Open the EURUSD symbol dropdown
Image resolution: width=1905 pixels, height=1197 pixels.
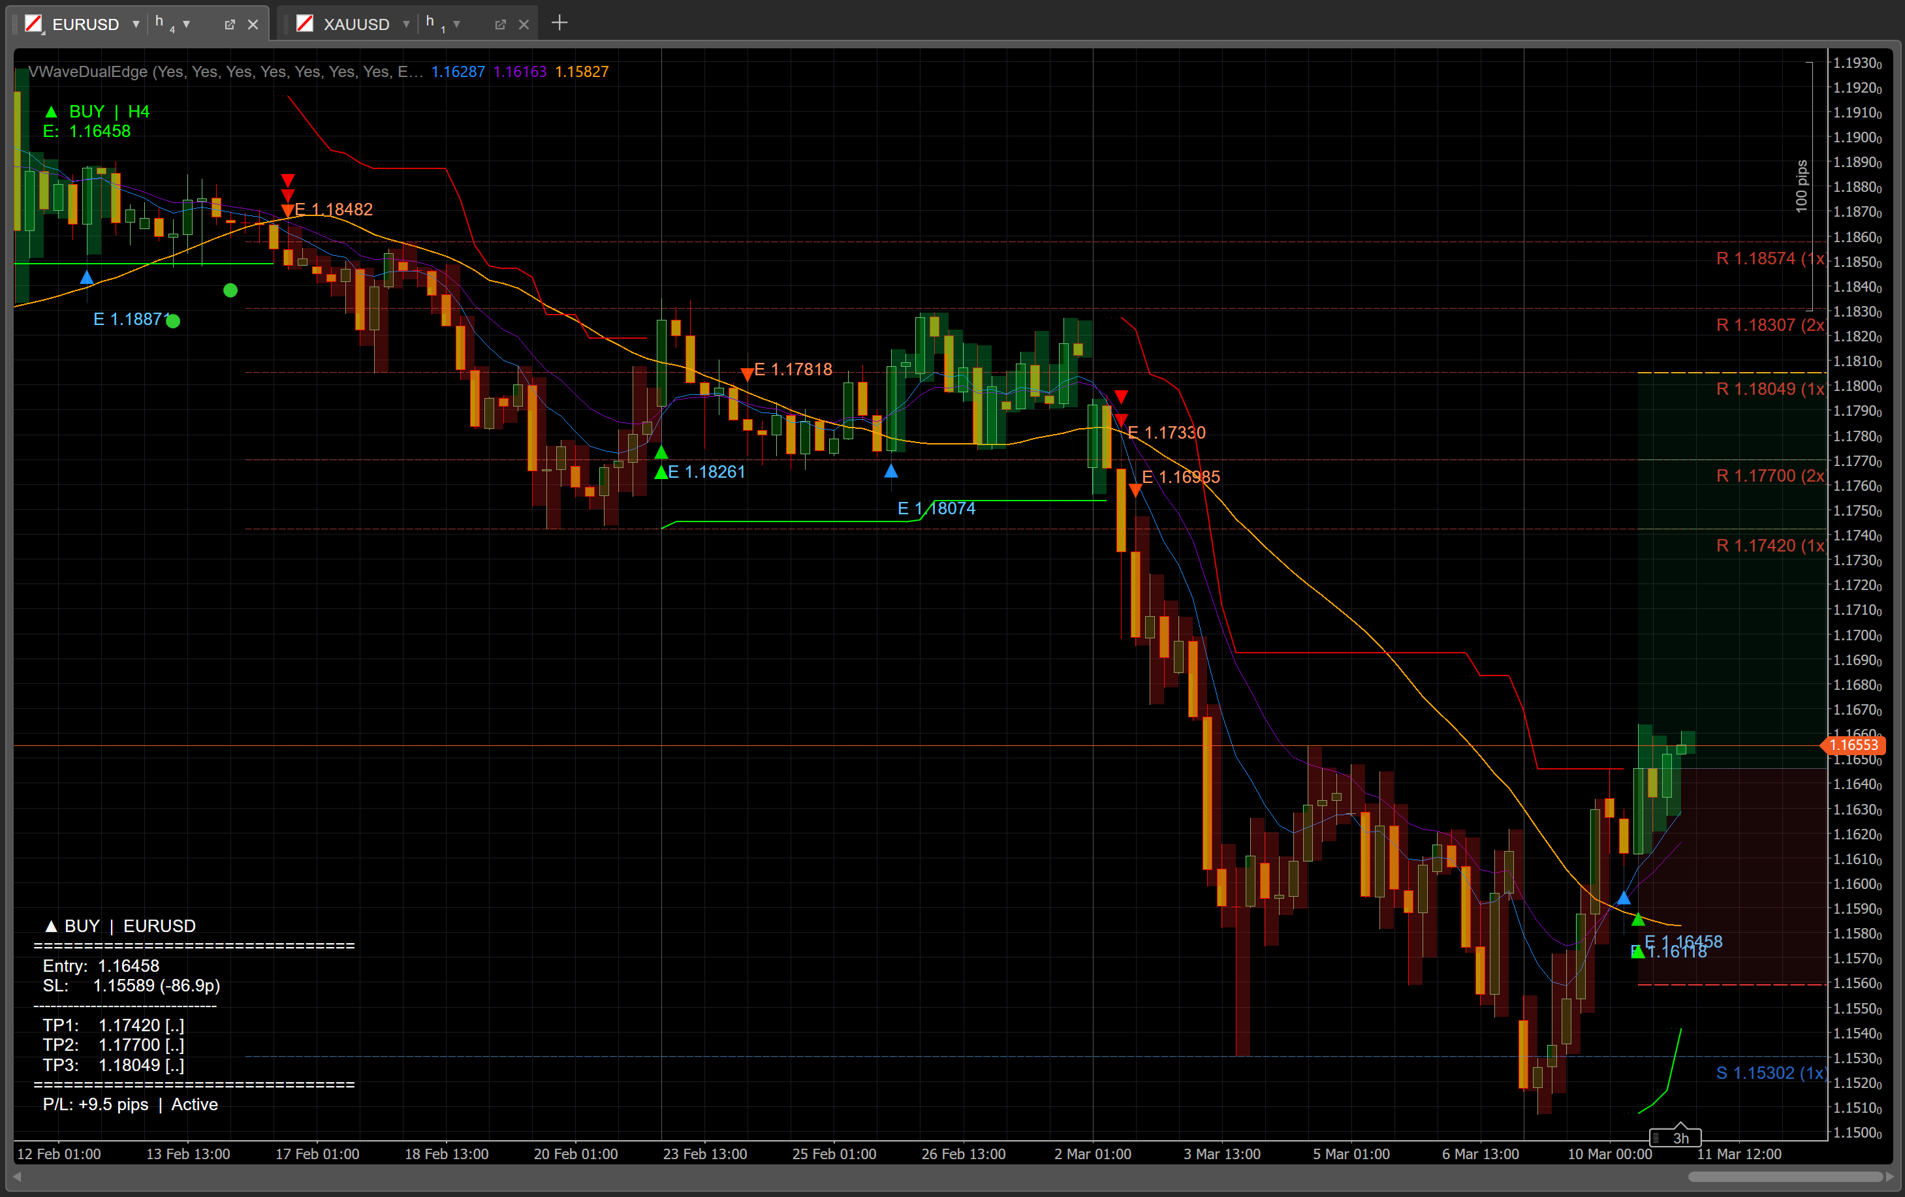[136, 25]
